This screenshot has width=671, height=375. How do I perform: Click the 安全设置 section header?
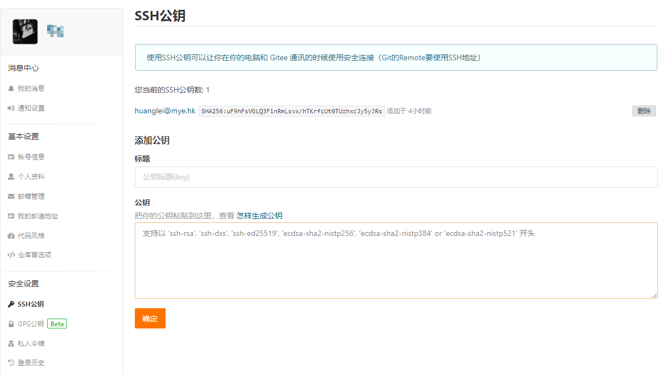(x=24, y=284)
